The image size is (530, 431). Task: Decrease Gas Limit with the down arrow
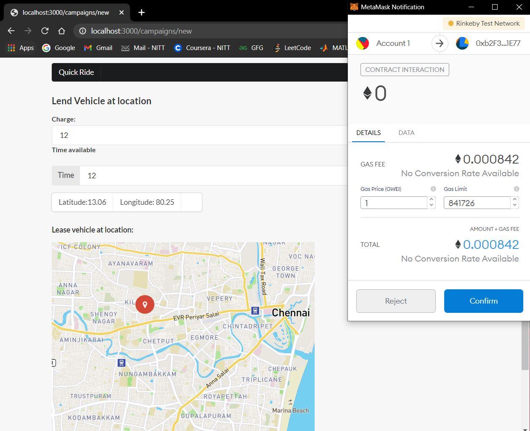pos(514,206)
